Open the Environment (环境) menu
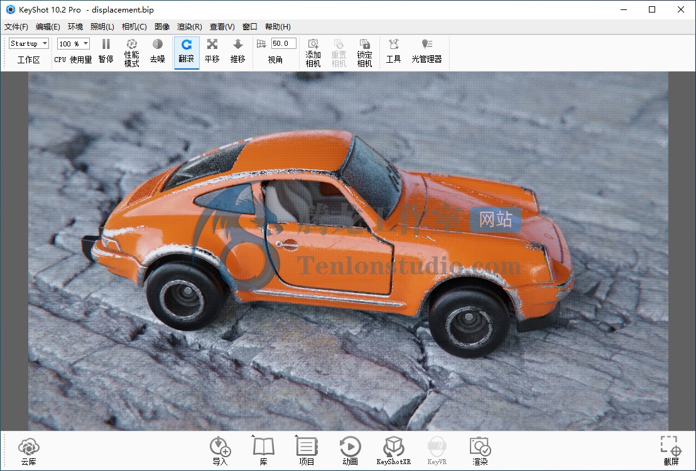This screenshot has height=471, width=696. click(x=75, y=26)
